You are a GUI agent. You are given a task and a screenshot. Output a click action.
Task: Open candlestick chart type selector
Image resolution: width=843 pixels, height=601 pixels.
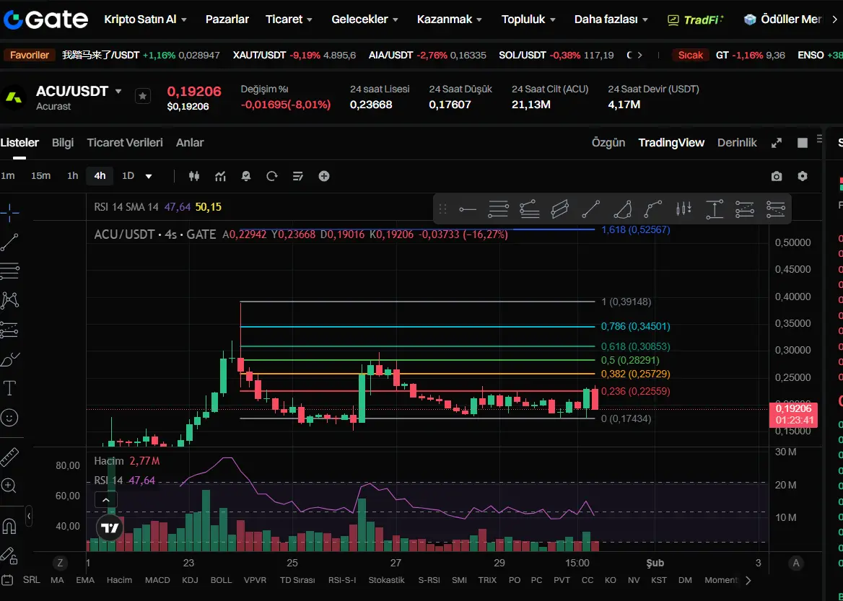click(194, 176)
